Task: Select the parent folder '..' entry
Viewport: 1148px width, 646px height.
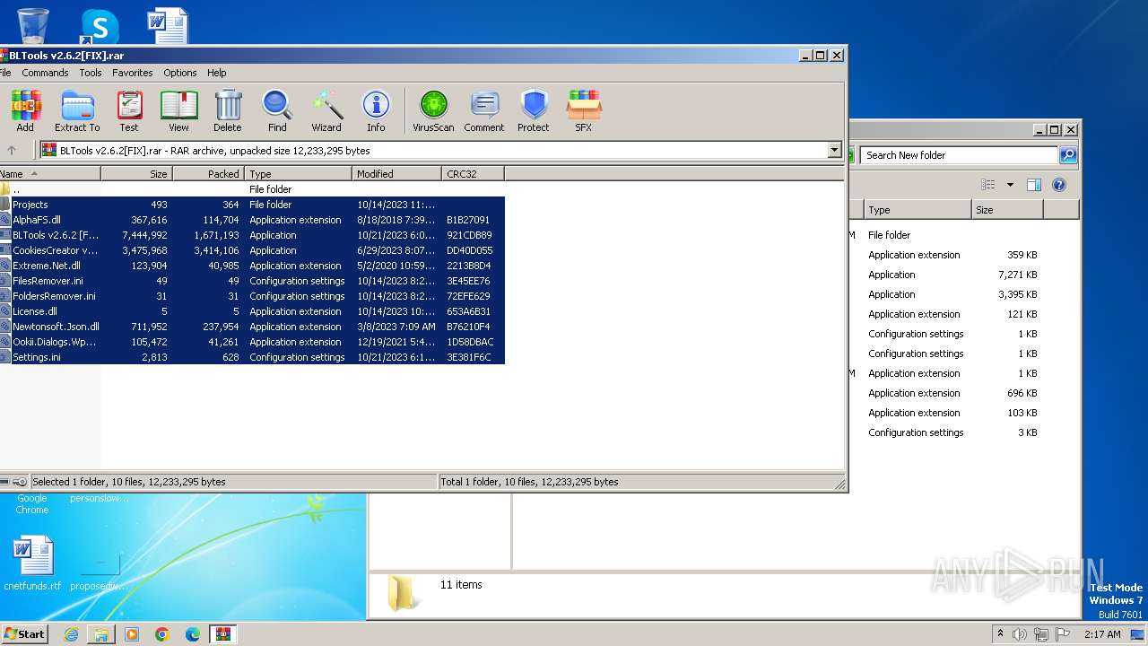Action: (252, 189)
